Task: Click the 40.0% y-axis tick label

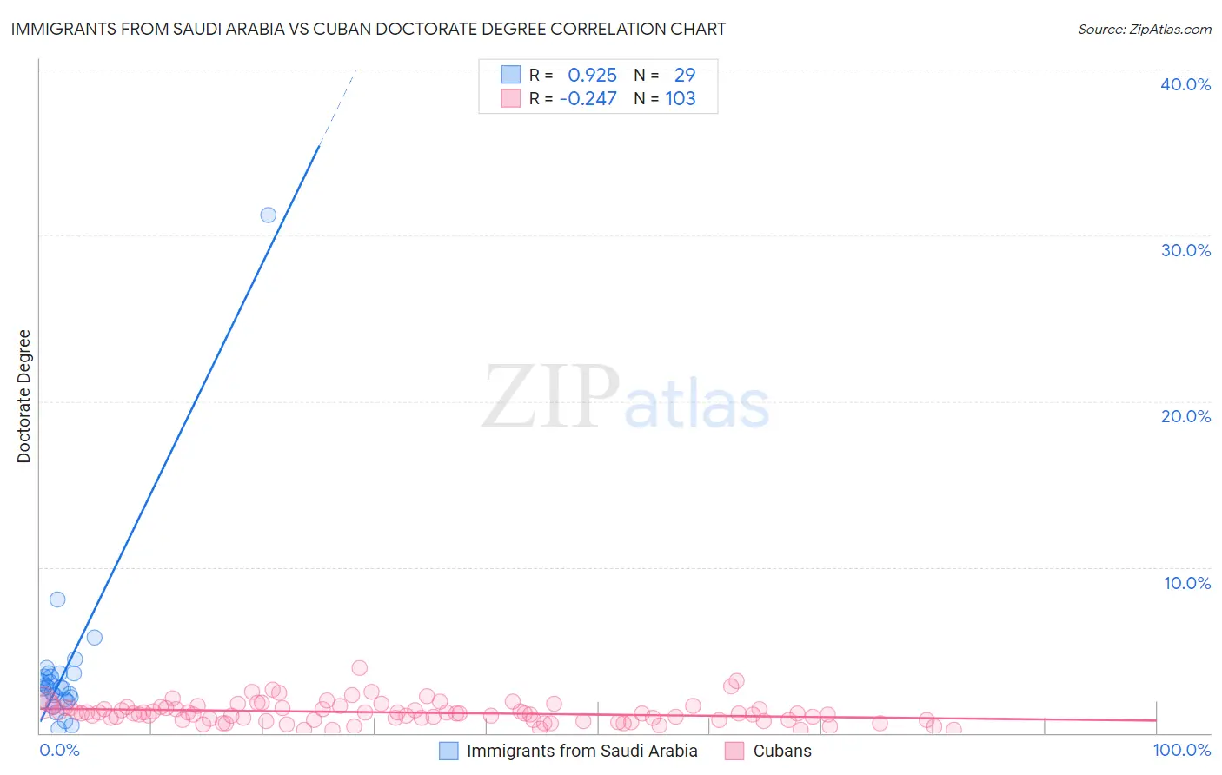Action: (x=1185, y=84)
